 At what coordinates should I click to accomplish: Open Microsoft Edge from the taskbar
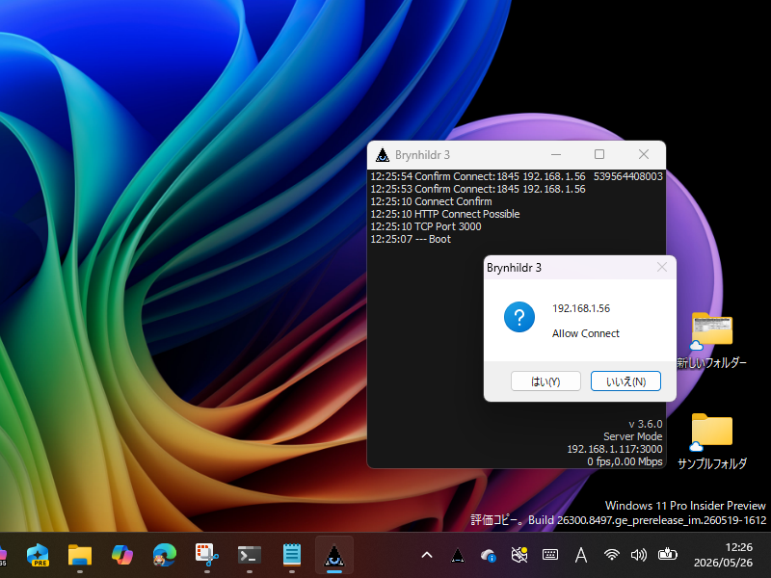point(165,556)
